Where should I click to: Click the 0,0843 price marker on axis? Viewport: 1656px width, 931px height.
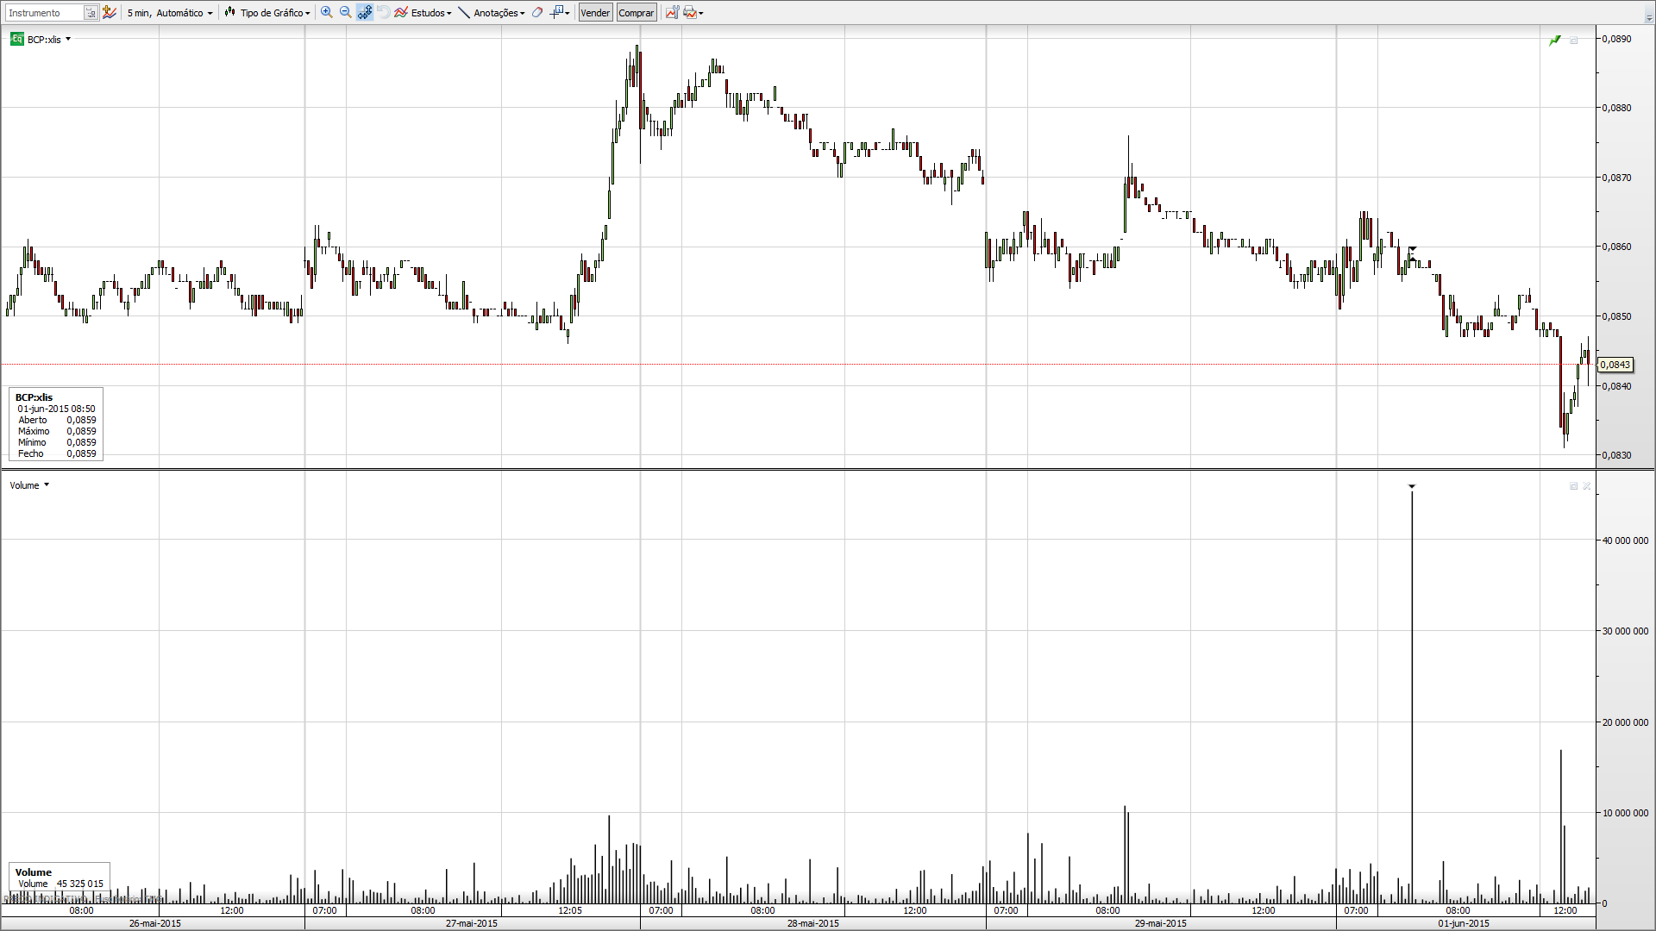[x=1615, y=365]
